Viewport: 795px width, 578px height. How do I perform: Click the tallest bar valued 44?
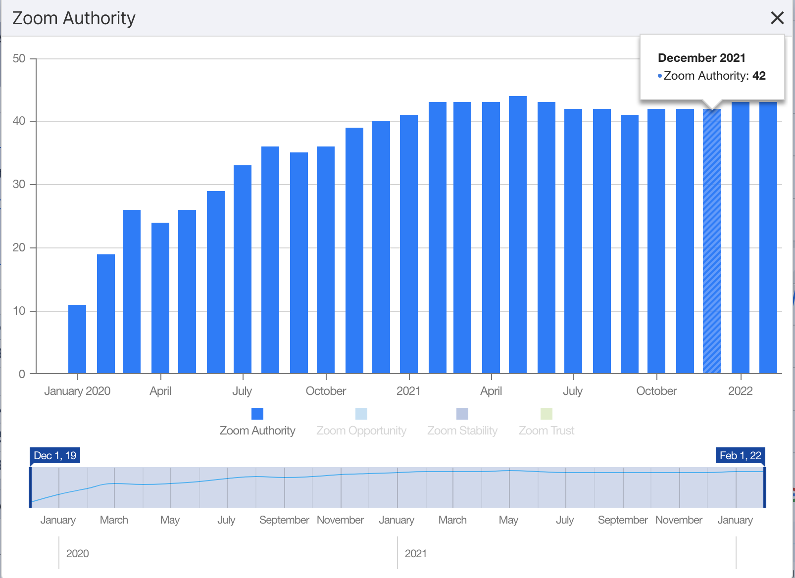tap(518, 235)
